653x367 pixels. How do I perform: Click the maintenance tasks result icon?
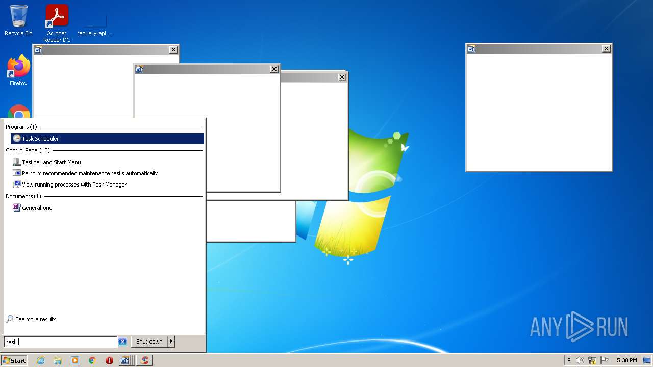pos(17,173)
